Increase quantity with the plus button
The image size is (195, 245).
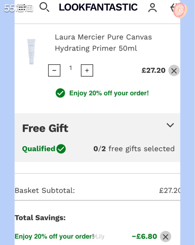[87, 70]
